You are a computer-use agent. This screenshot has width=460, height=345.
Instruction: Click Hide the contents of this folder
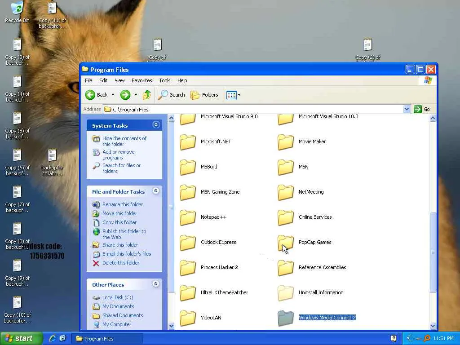pyautogui.click(x=124, y=141)
